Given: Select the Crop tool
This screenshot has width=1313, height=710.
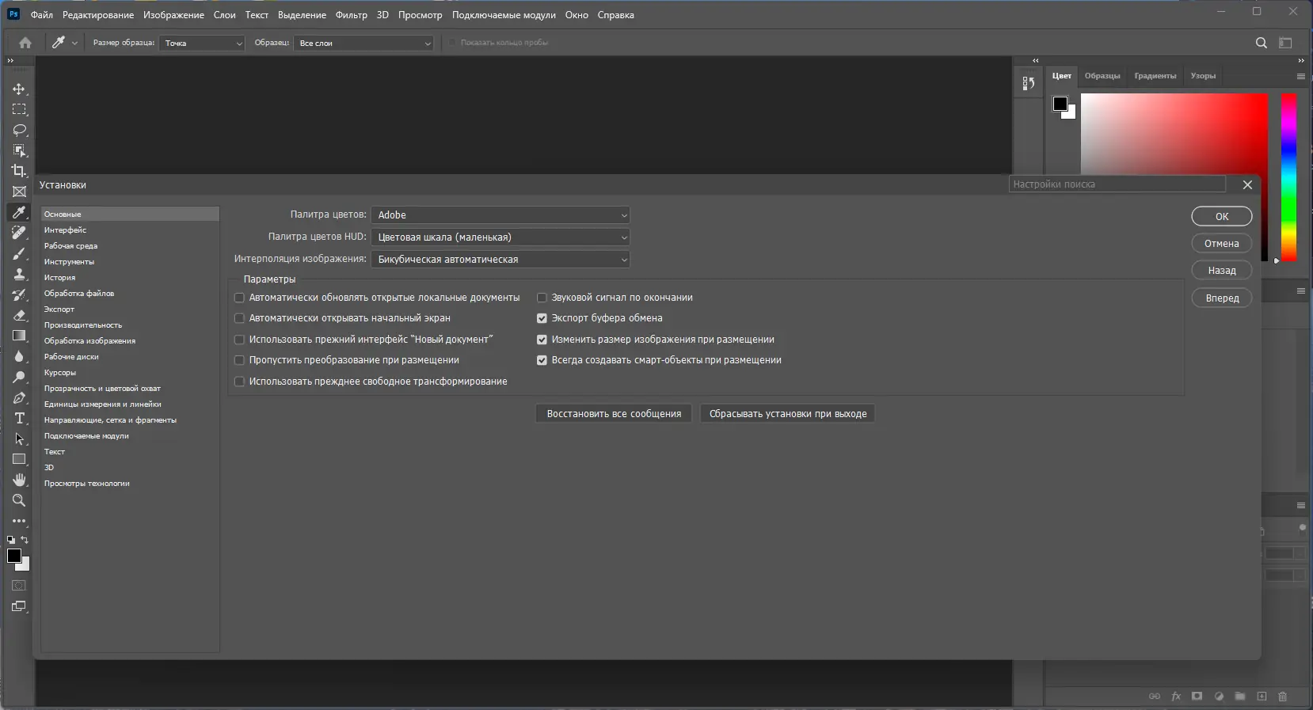Looking at the screenshot, I should coord(19,171).
